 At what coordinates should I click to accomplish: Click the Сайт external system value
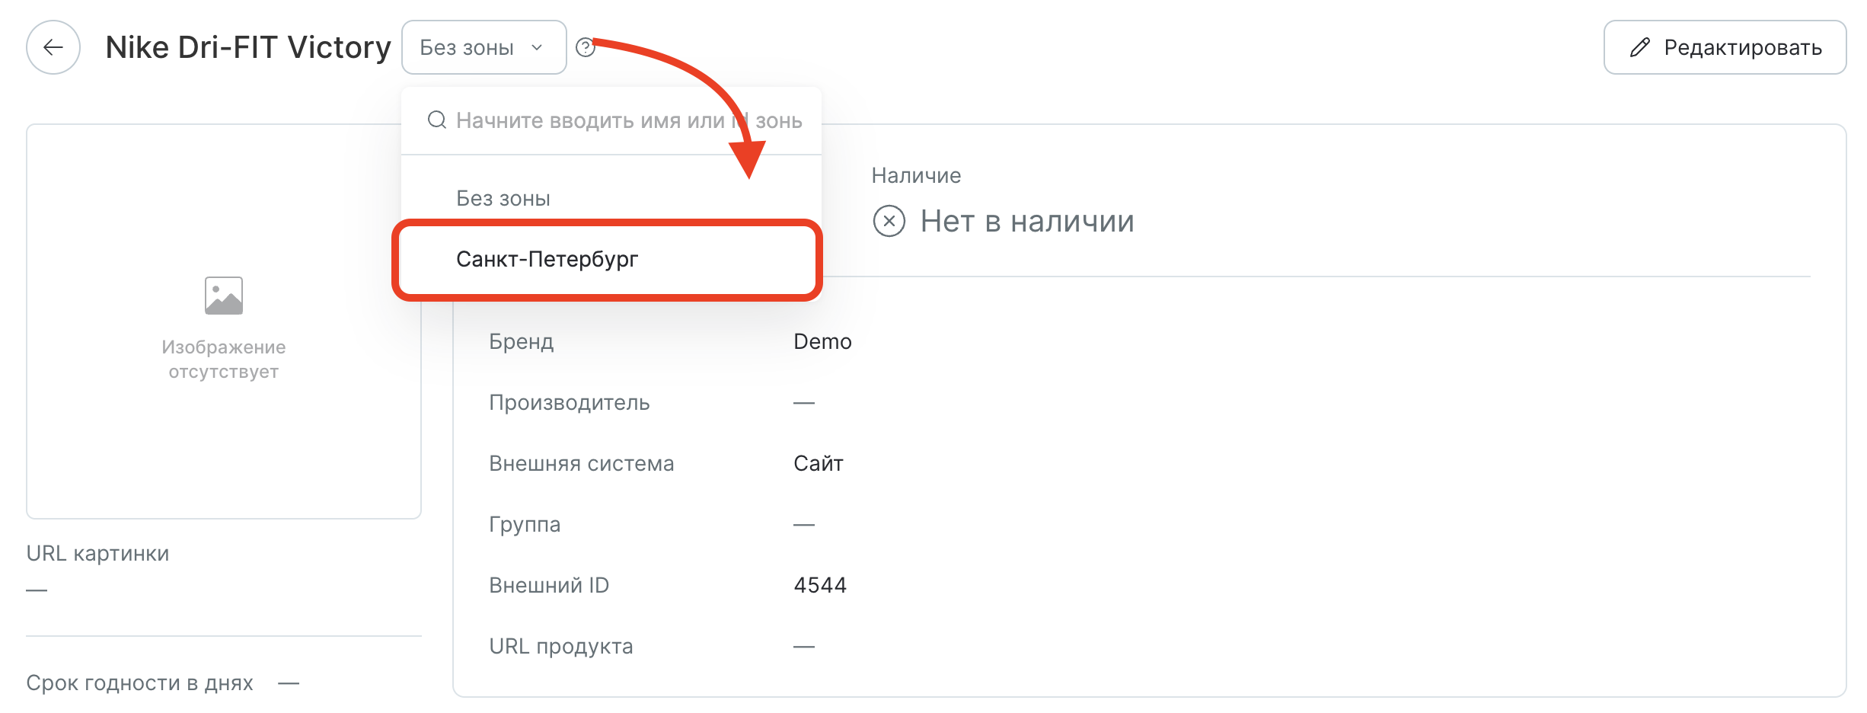[819, 463]
